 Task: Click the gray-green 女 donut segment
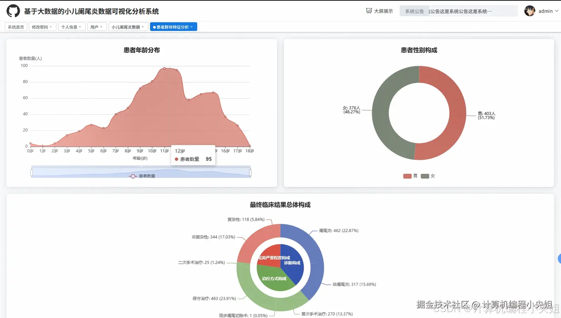[380, 113]
